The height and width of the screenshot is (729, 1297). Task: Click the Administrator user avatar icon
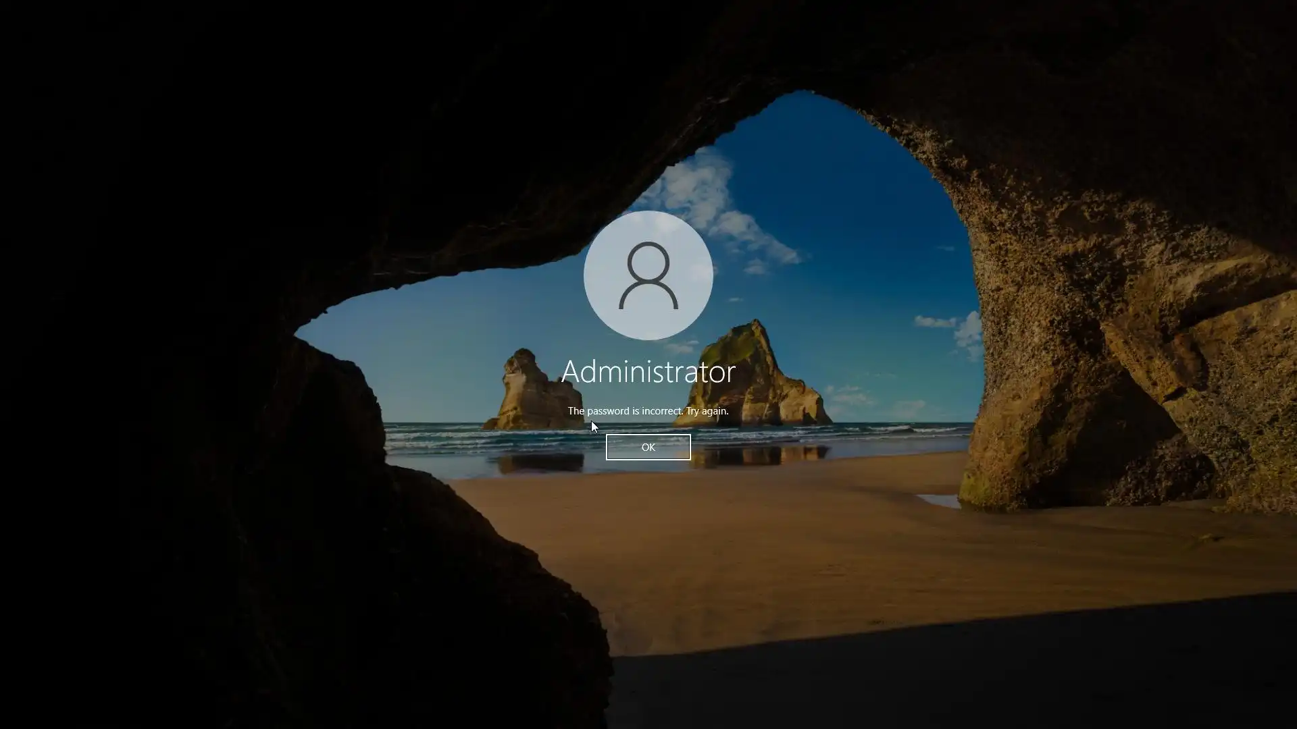point(648,275)
